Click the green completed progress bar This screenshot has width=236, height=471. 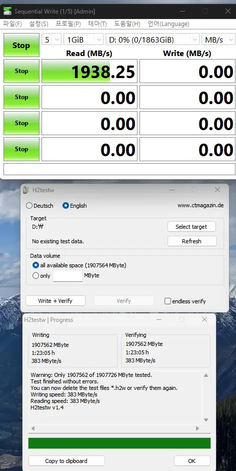(x=119, y=443)
